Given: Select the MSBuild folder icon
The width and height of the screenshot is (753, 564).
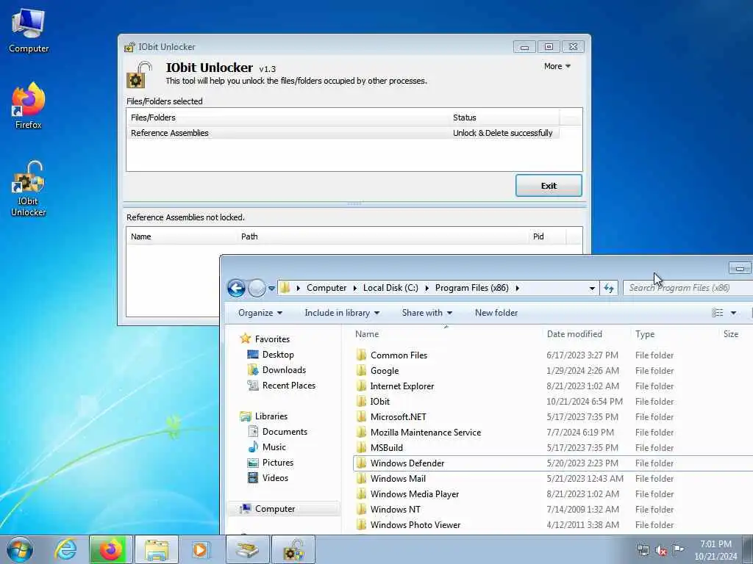Looking at the screenshot, I should pos(362,447).
